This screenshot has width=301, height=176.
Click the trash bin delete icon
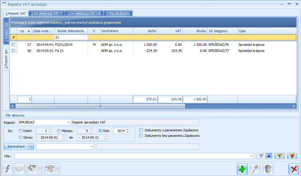[268, 169]
